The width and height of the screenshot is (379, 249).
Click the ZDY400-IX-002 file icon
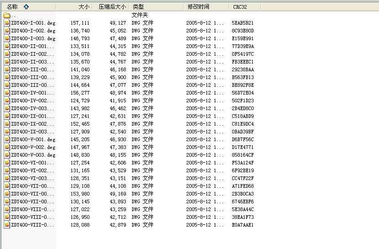[7, 124]
